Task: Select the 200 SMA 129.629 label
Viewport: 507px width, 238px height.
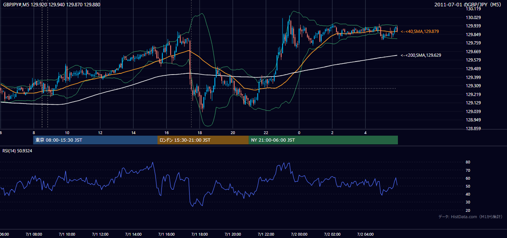Action: pyautogui.click(x=421, y=55)
